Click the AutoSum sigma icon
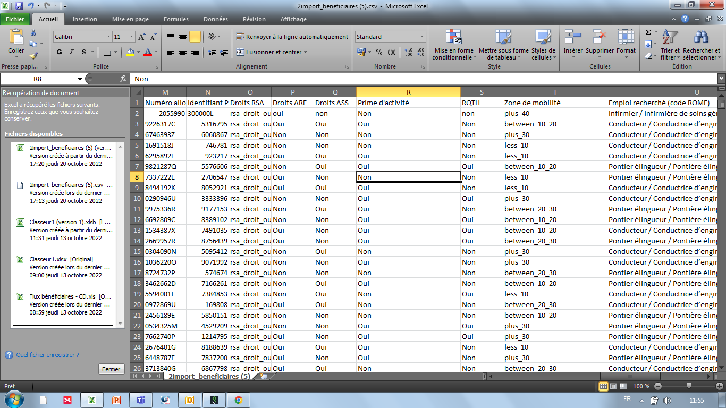The image size is (726, 408). (x=648, y=32)
